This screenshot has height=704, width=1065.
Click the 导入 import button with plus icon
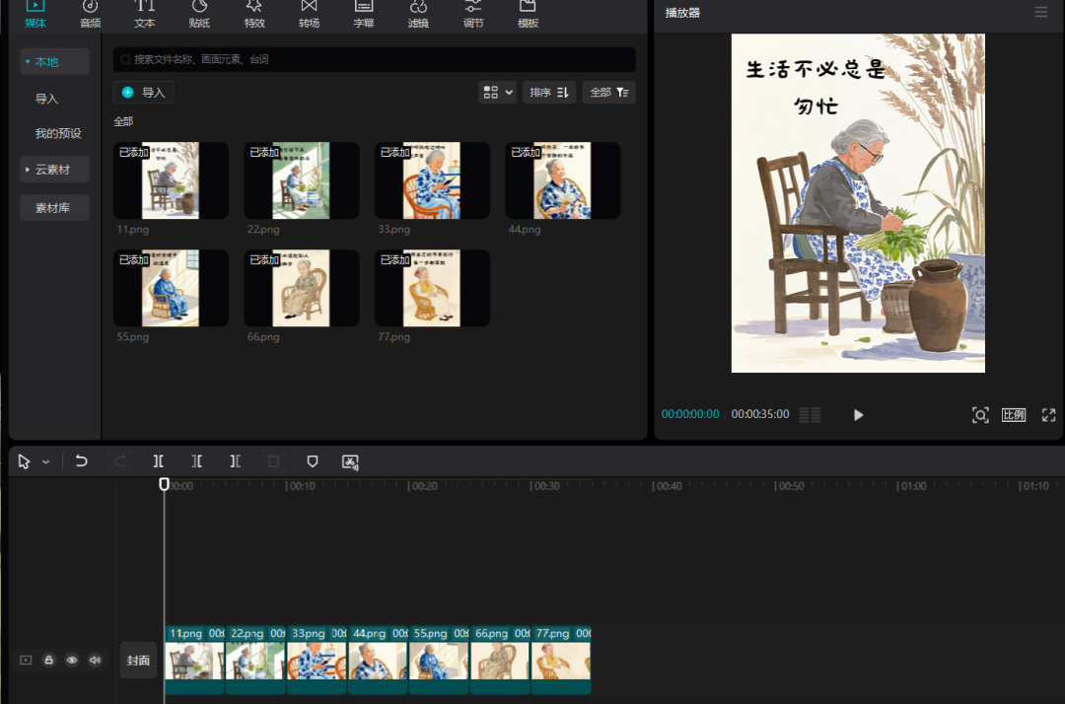click(x=143, y=93)
